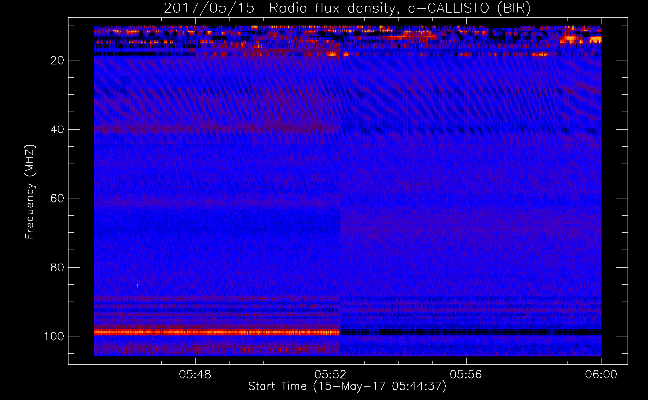Click the '20' frequency tick label

[x=57, y=60]
